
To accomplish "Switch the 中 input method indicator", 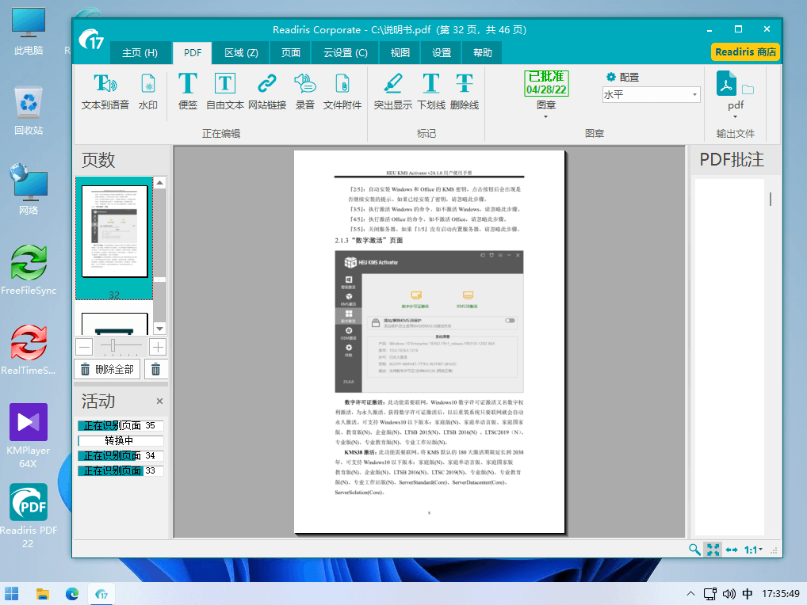I will (748, 594).
